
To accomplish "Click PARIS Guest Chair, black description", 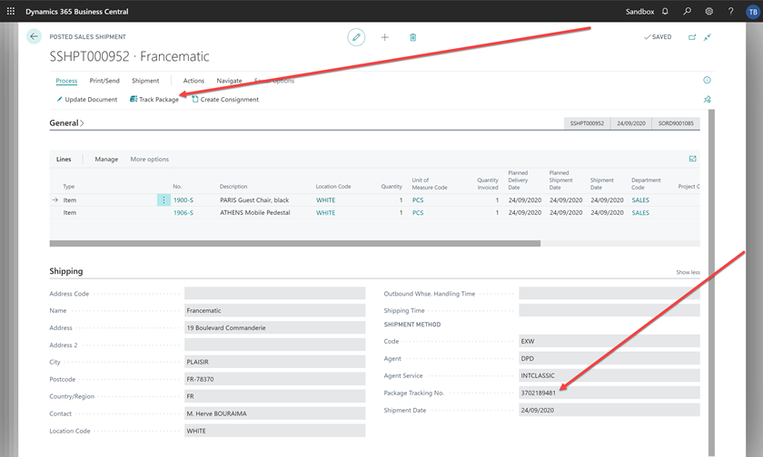I will click(254, 200).
